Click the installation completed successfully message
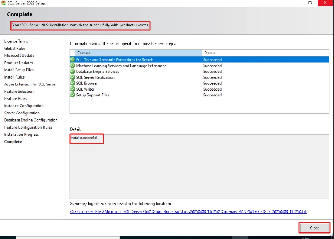334x239 pixels. pyautogui.click(x=81, y=25)
